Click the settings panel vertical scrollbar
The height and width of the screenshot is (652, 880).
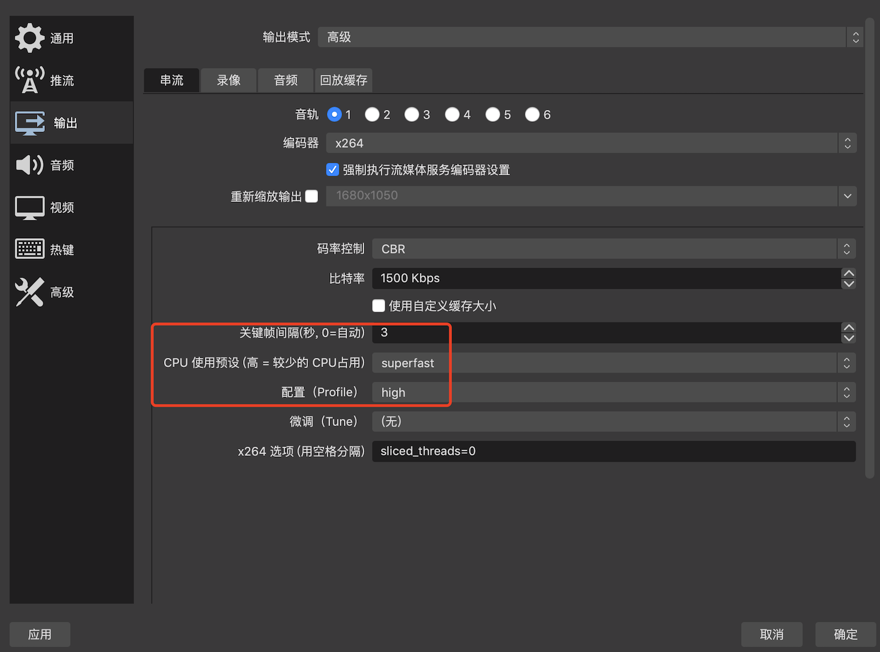coord(869,249)
